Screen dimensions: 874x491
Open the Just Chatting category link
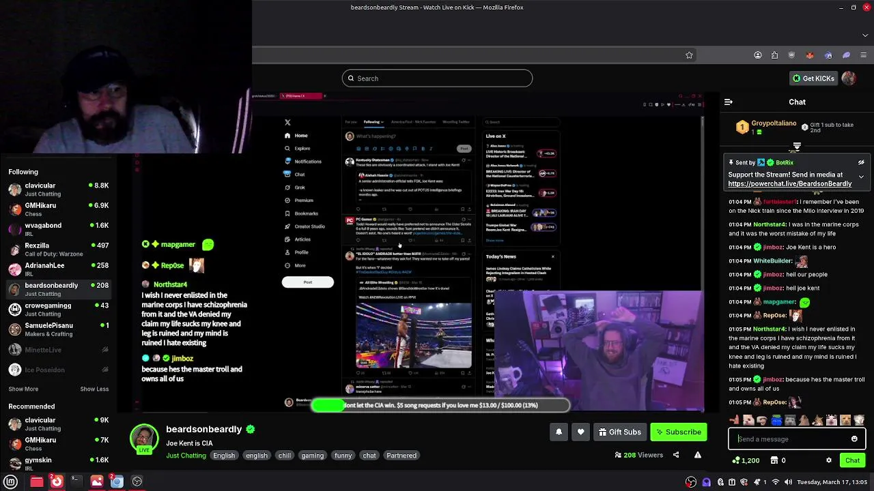186,456
